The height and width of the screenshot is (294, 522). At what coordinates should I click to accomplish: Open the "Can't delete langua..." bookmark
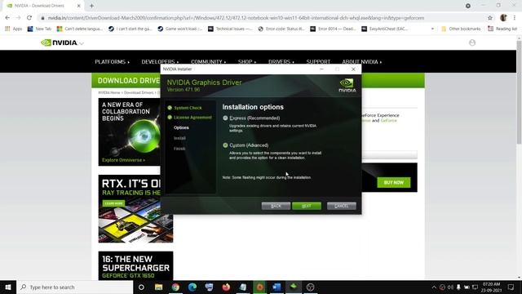coord(80,29)
